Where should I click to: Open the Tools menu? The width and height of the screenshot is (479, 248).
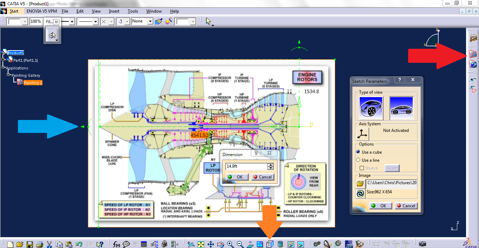coord(133,11)
